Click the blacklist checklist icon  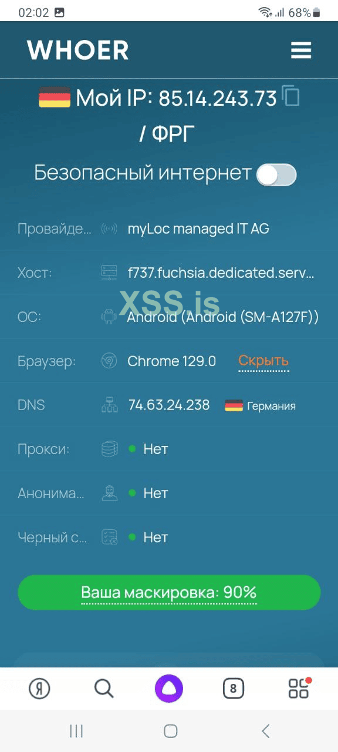109,537
